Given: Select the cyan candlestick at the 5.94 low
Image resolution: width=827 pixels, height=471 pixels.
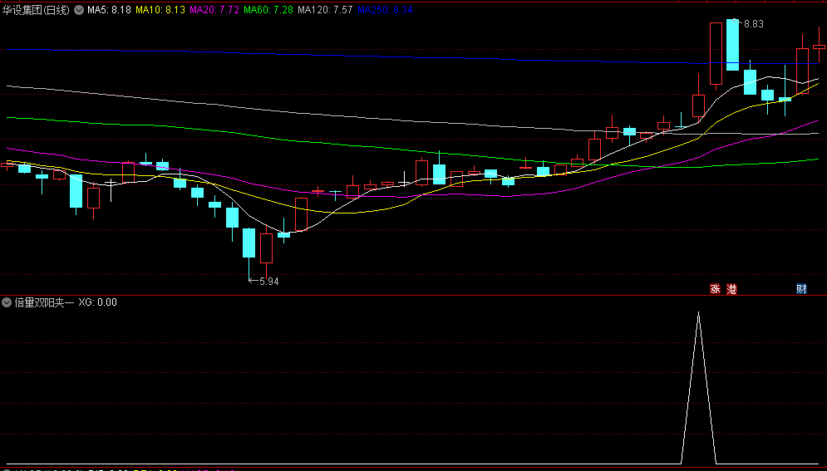Looking at the screenshot, I should (249, 243).
